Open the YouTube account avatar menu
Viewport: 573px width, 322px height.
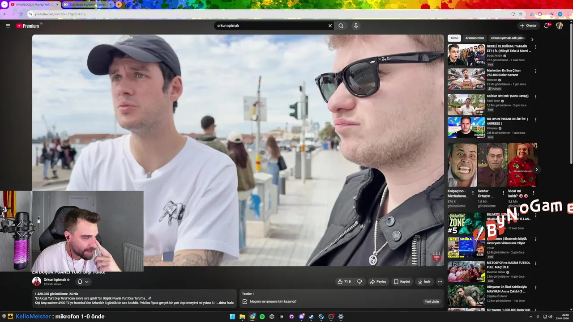[559, 25]
